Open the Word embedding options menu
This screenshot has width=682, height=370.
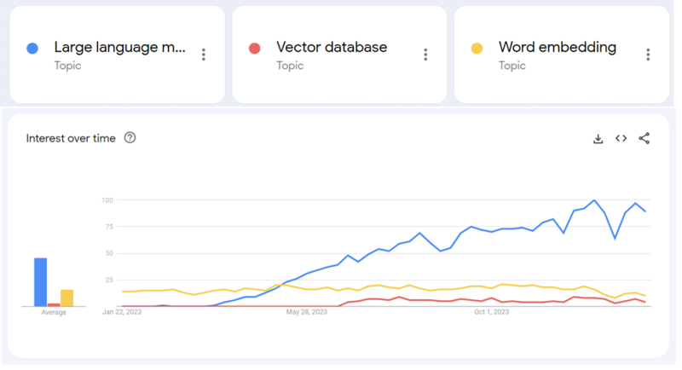coord(648,55)
